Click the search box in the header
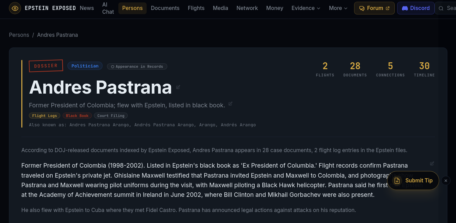Viewport: 456px width, 223px height. click(446, 8)
